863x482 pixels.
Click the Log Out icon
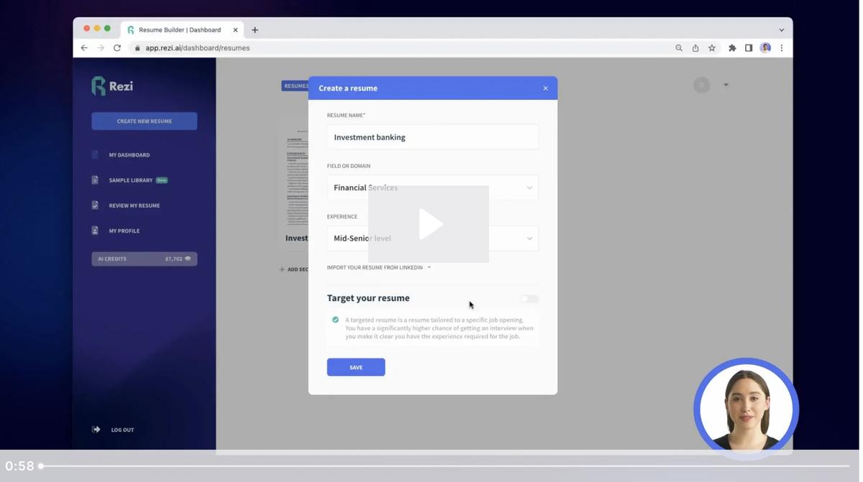click(x=96, y=430)
